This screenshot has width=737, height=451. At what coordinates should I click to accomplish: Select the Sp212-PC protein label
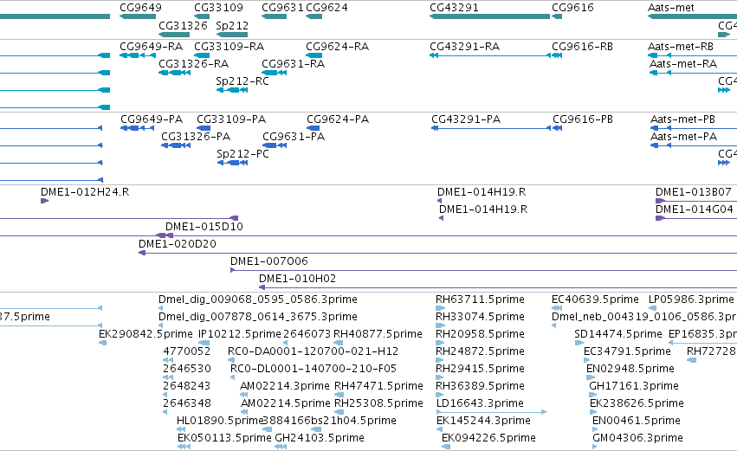pyautogui.click(x=242, y=154)
